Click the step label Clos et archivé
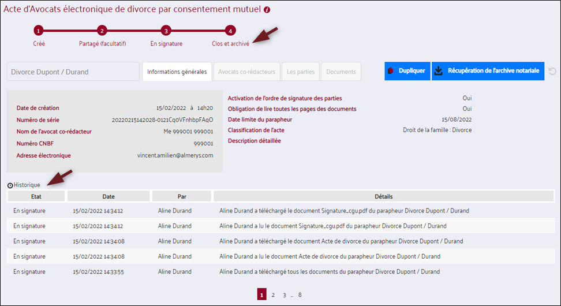561x306 pixels. [230, 44]
